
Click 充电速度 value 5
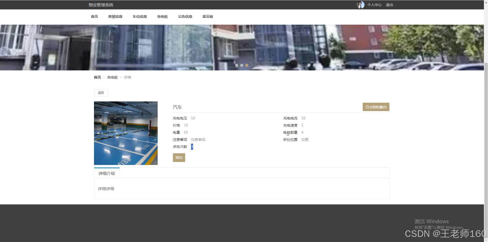pyautogui.click(x=302, y=125)
